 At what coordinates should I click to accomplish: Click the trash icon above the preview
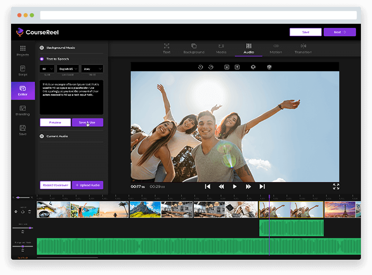pos(269,67)
